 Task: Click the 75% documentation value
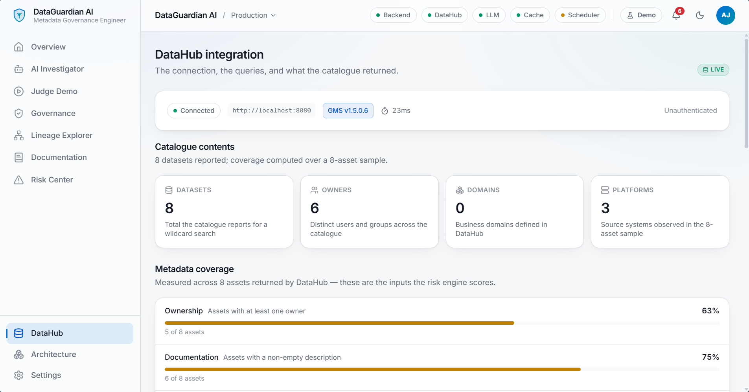pos(710,357)
